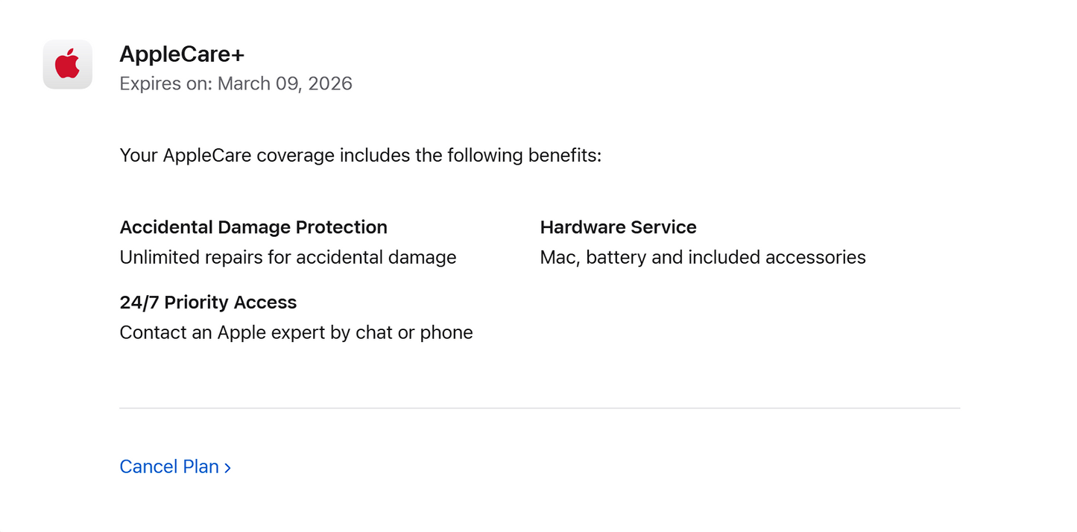Image resolution: width=1077 pixels, height=532 pixels.
Task: Click the Accidental Damage Protection heading
Action: pos(253,227)
